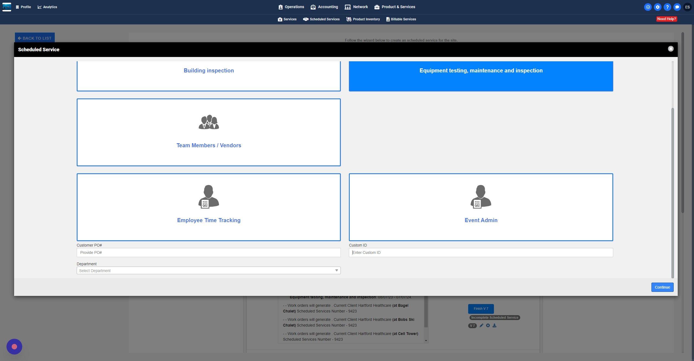
Task: Select the Building inspection option card
Action: pyautogui.click(x=208, y=76)
